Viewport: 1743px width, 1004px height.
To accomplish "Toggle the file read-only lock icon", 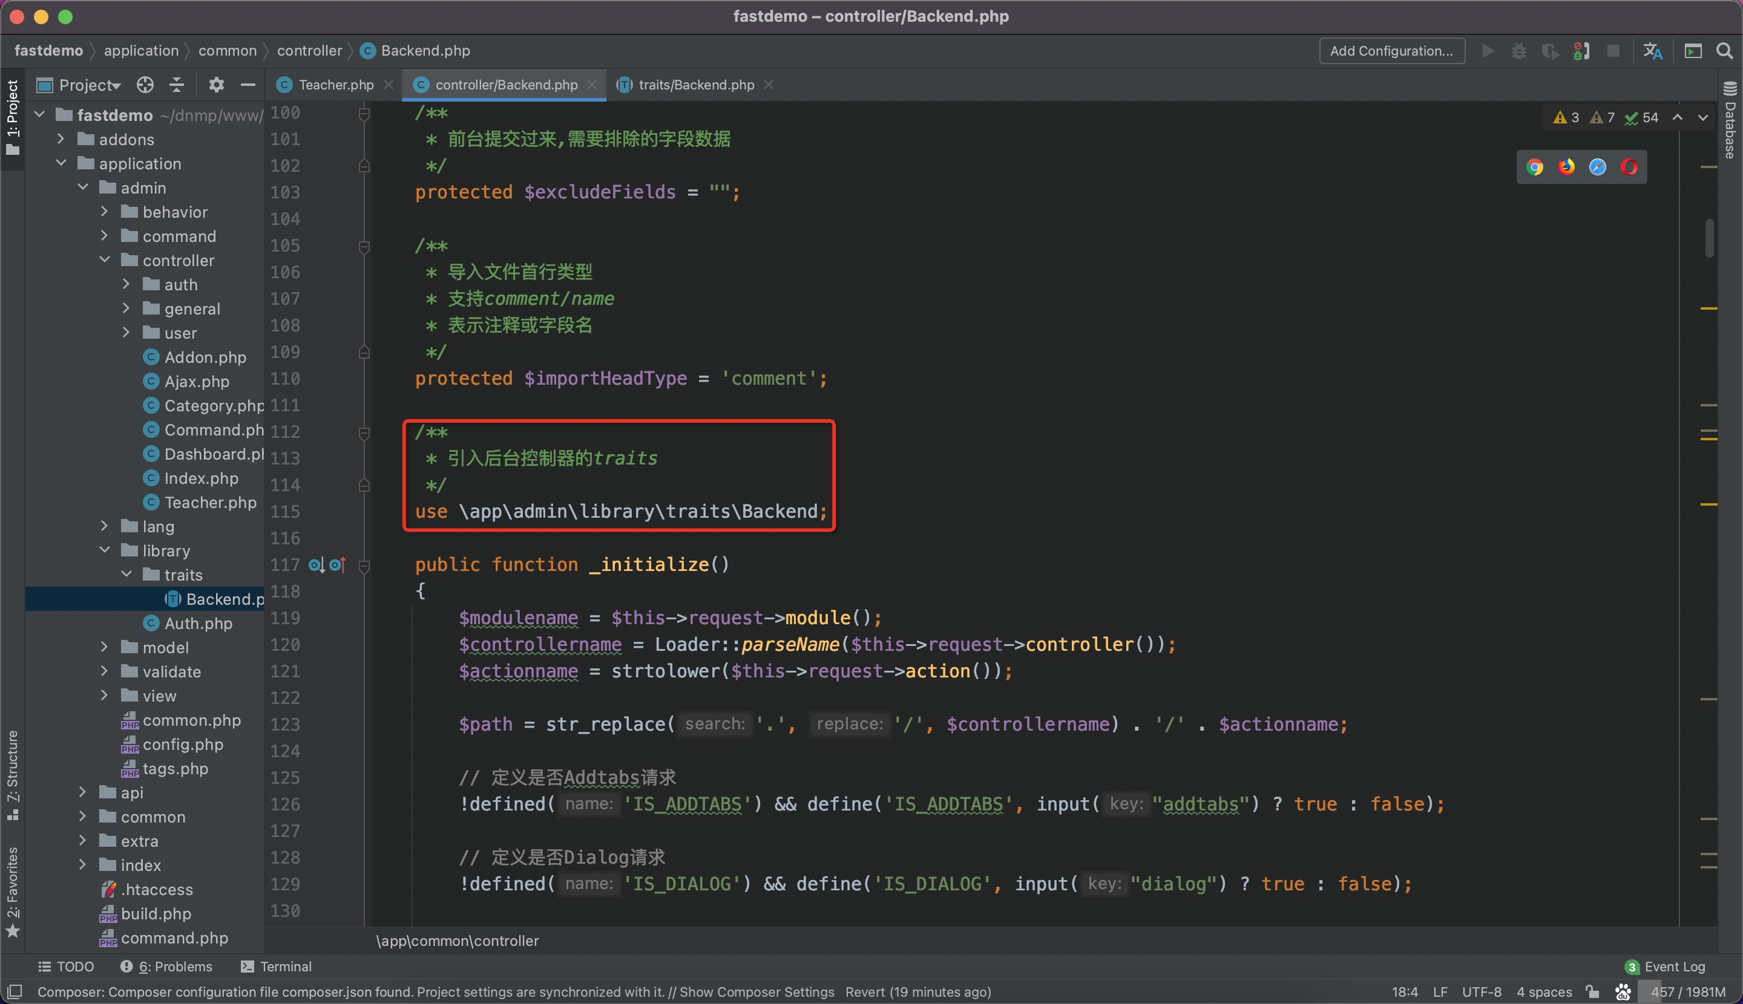I will [x=1594, y=991].
